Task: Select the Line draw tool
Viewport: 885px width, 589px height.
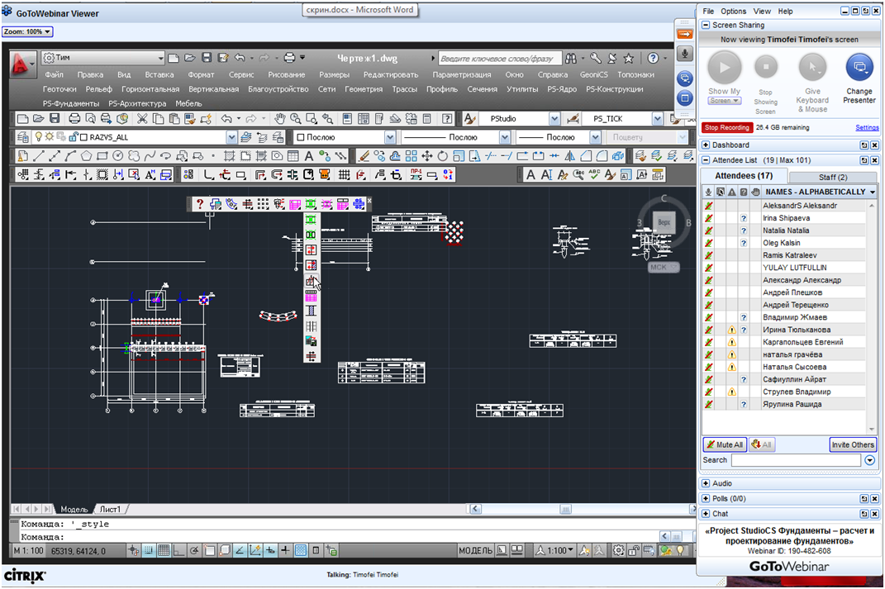Action: click(x=38, y=155)
